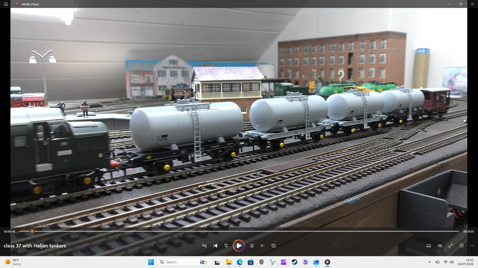Open Microsoft Store from taskbar
Viewport: 478px width, 268px height.
[x=251, y=262]
